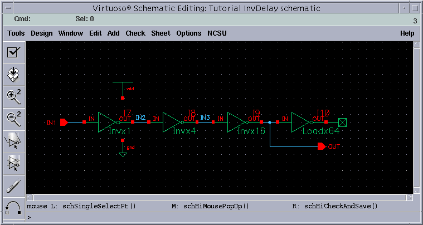The width and height of the screenshot is (423, 225).
Task: Click the 'Cmd:' status text
Action: point(22,19)
